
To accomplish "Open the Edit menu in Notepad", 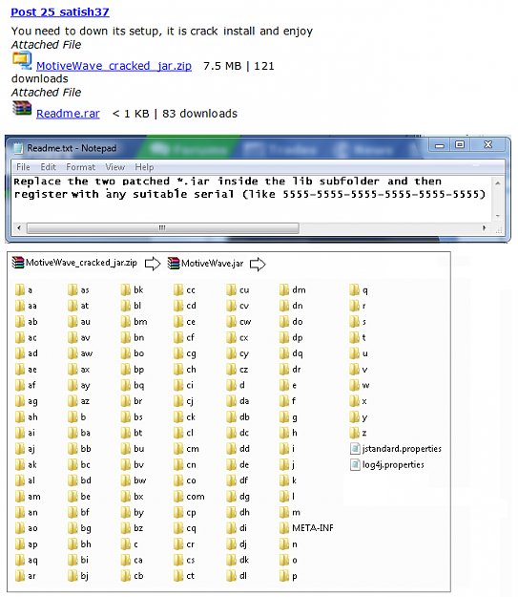I will point(48,167).
